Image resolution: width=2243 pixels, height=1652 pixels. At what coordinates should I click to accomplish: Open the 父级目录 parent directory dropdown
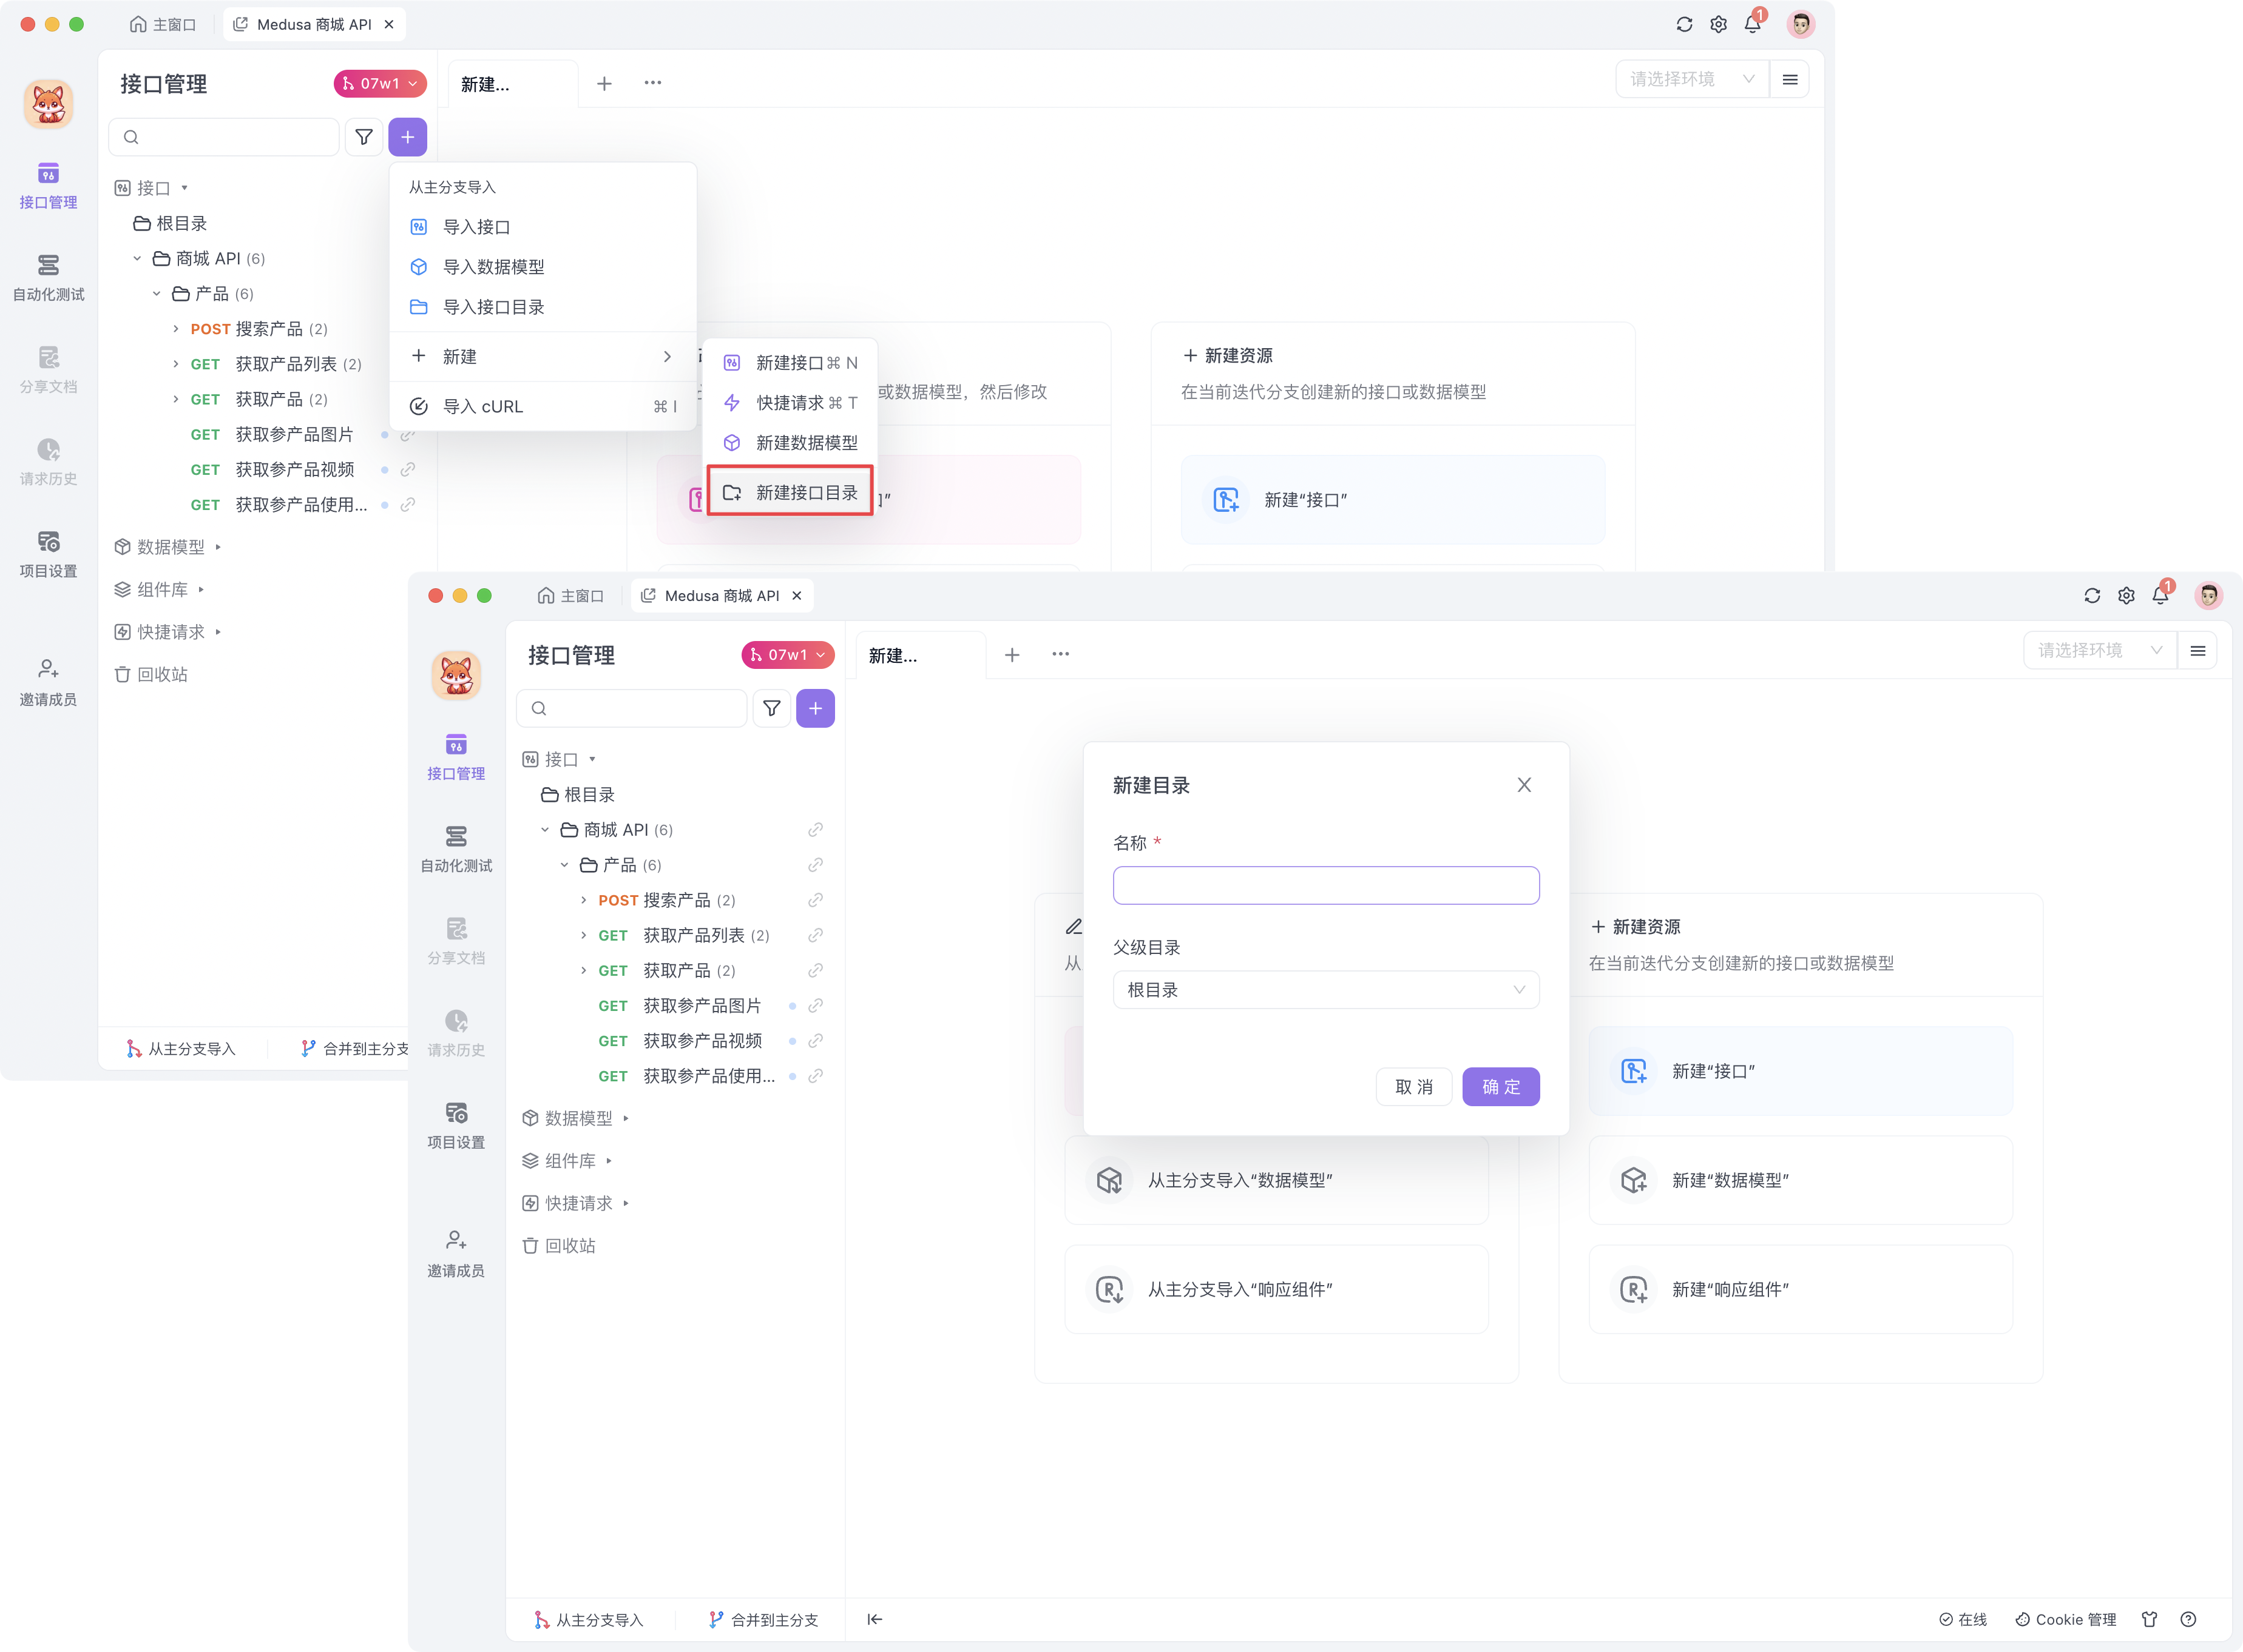click(1325, 989)
